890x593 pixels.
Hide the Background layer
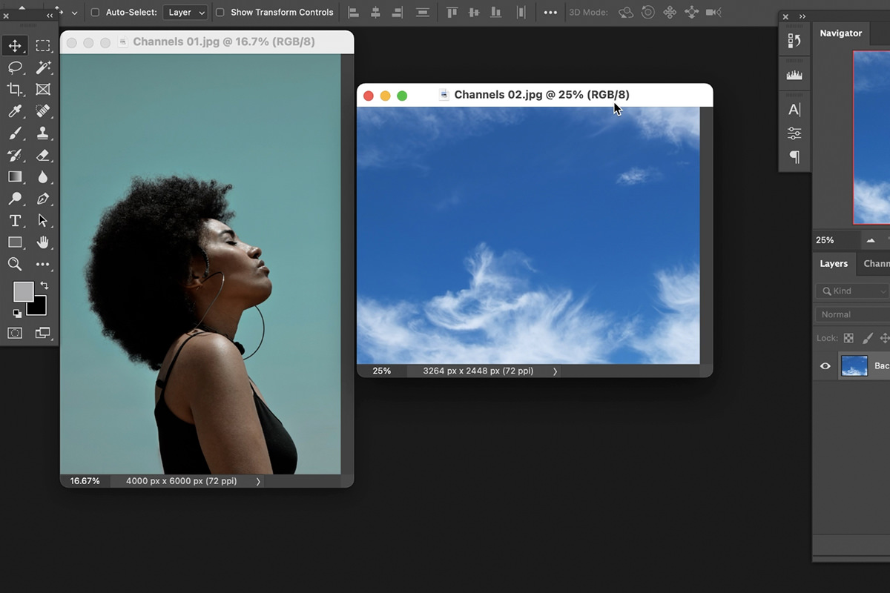pos(825,365)
